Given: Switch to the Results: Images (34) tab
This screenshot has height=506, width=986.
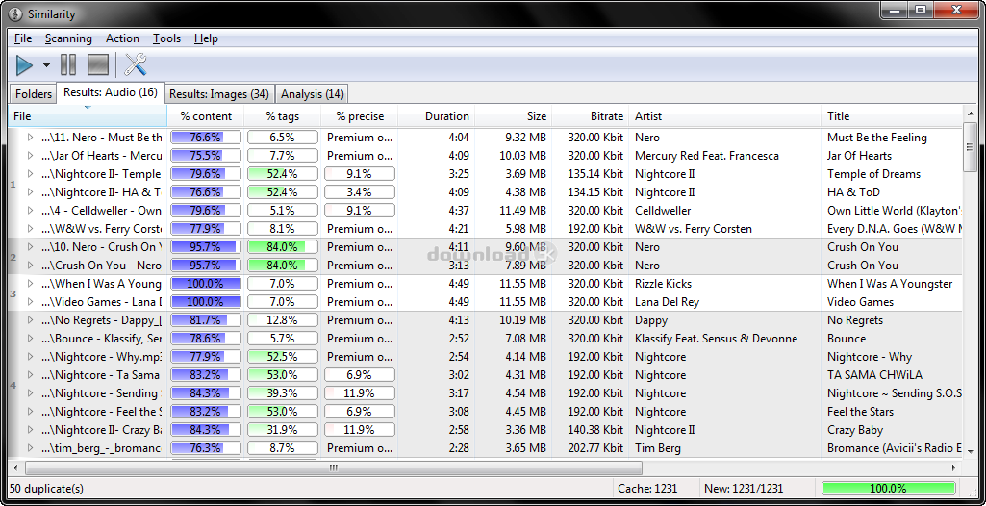Looking at the screenshot, I should pos(218,94).
